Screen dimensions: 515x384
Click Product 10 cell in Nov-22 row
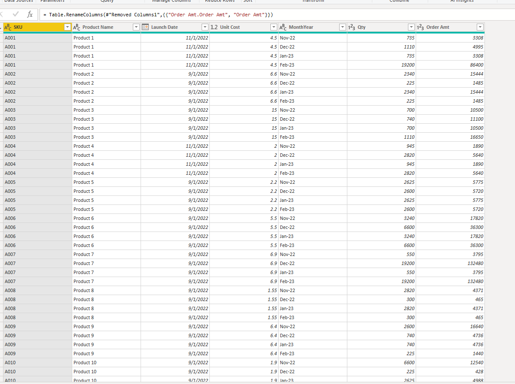tap(107, 363)
